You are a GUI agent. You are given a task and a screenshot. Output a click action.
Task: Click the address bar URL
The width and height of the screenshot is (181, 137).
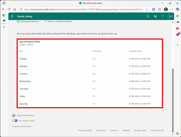pos(84,9)
